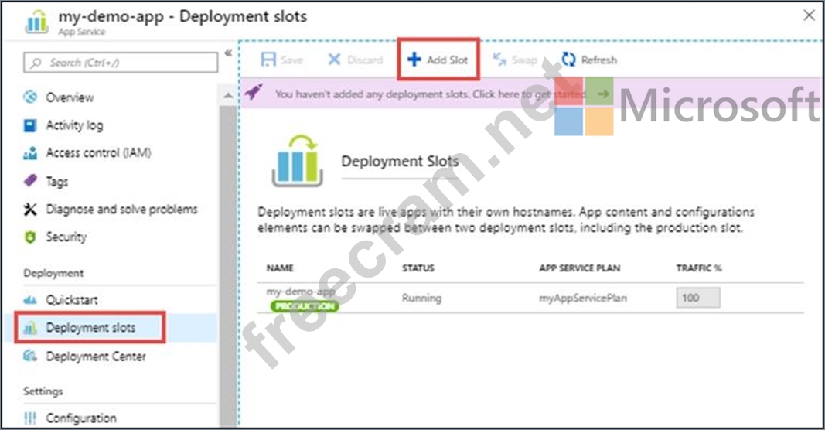Screen dimensions: 825x430
Task: Click the Diagnose and solve problems icon
Action: [31, 210]
